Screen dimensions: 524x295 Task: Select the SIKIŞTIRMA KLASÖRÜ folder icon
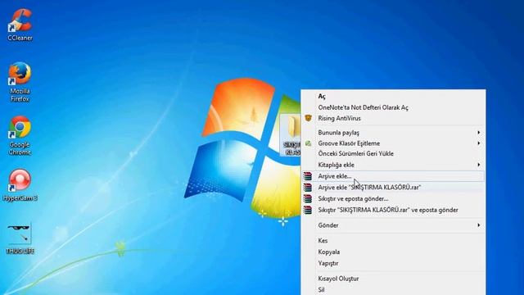click(291, 135)
